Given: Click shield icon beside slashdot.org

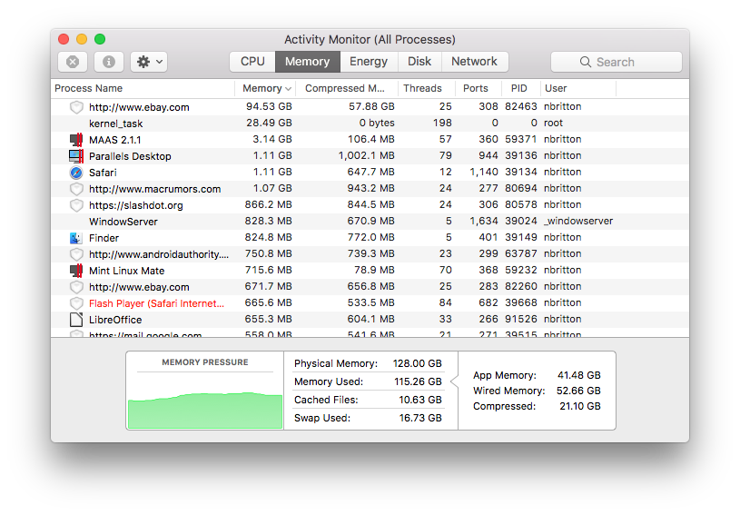Looking at the screenshot, I should tap(76, 205).
